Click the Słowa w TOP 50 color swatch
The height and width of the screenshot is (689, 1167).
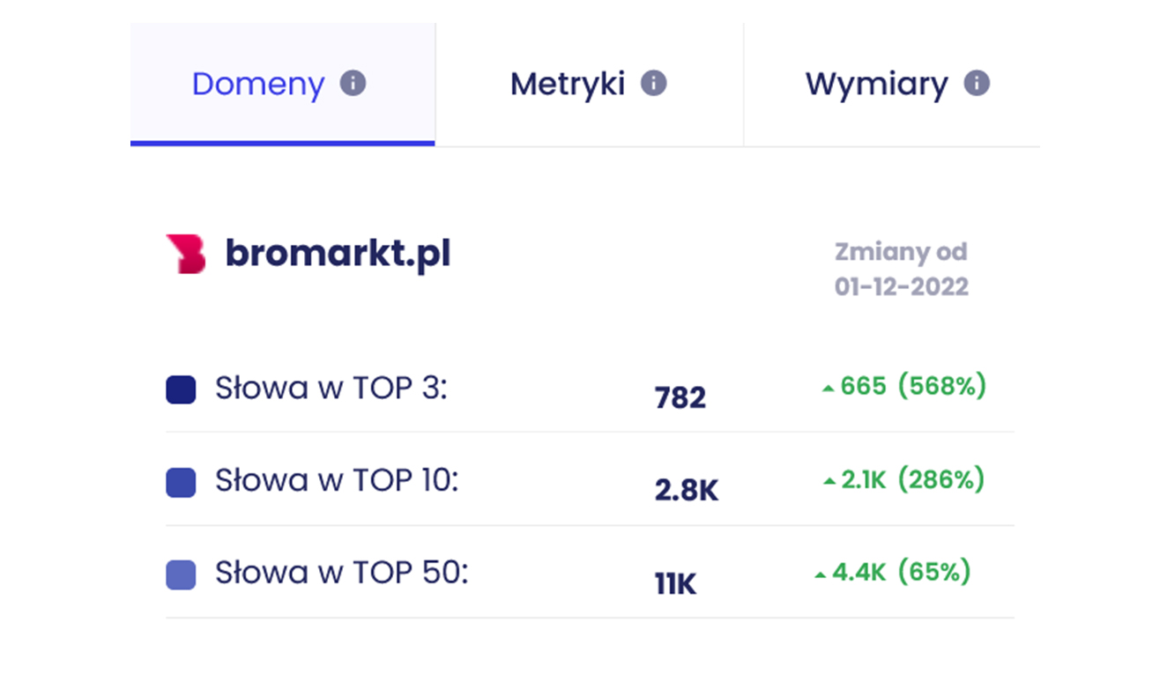tap(181, 575)
